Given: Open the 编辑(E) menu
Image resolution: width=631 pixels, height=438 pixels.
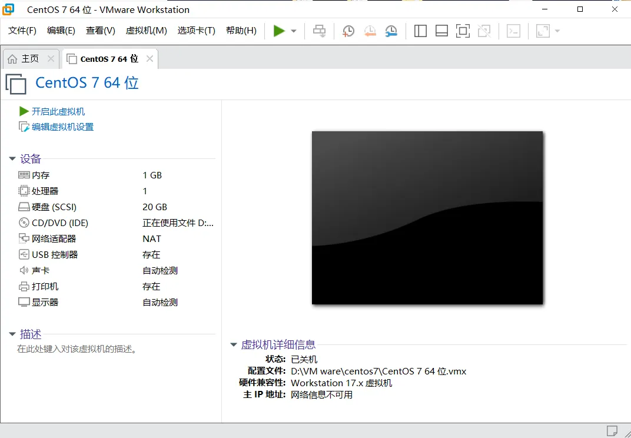Looking at the screenshot, I should (61, 31).
